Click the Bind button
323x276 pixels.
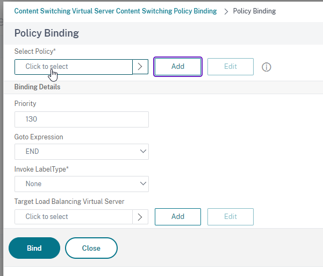[x=34, y=248]
